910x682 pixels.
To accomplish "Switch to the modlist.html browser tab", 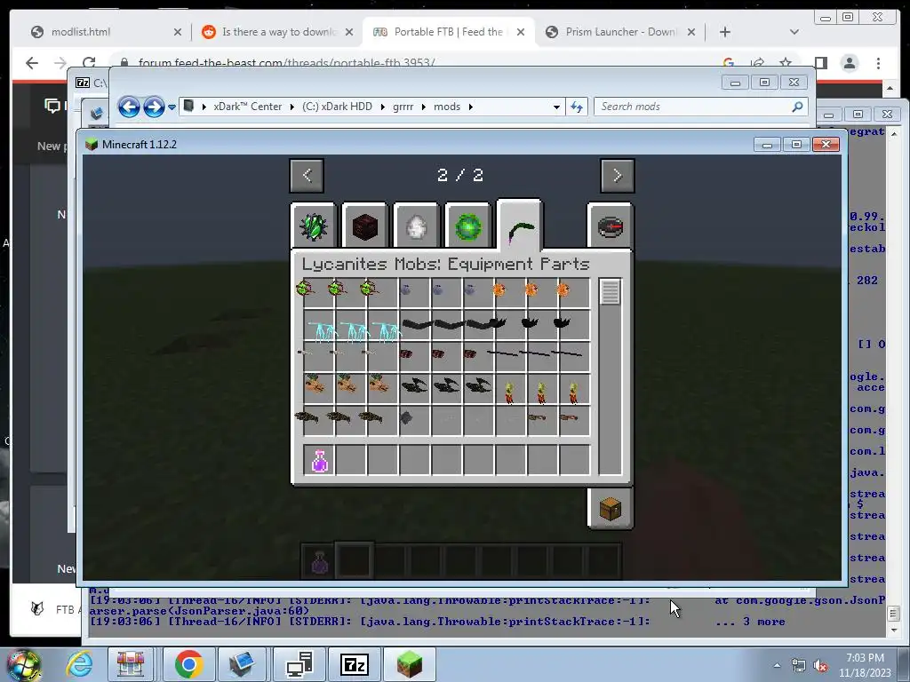I will pyautogui.click(x=80, y=32).
